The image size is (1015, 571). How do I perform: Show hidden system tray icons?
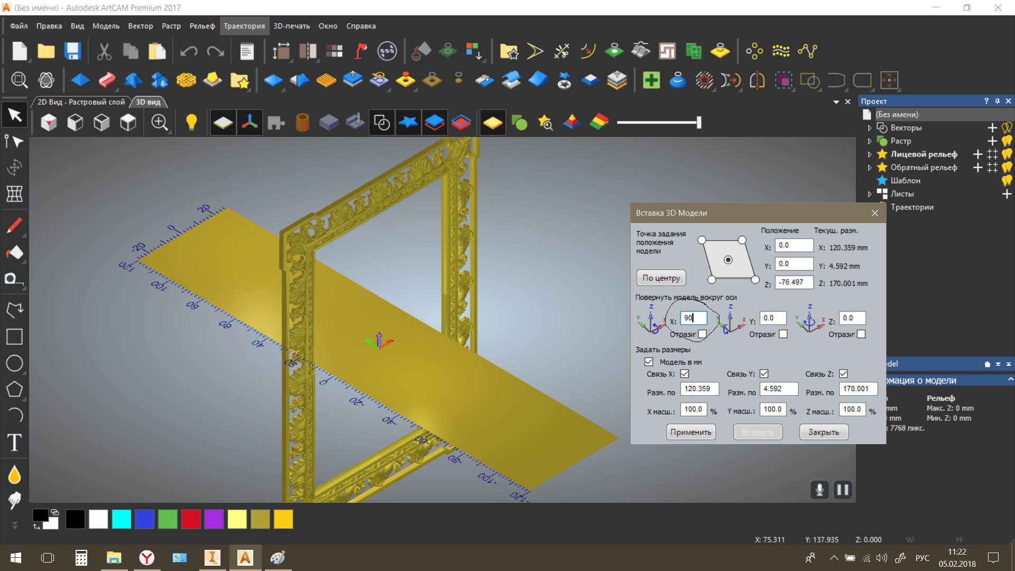[x=834, y=558]
